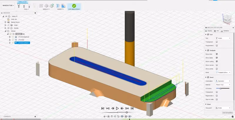The image size is (235, 120).
Task: Expand the Named Views tree node
Action: coord(5,22)
